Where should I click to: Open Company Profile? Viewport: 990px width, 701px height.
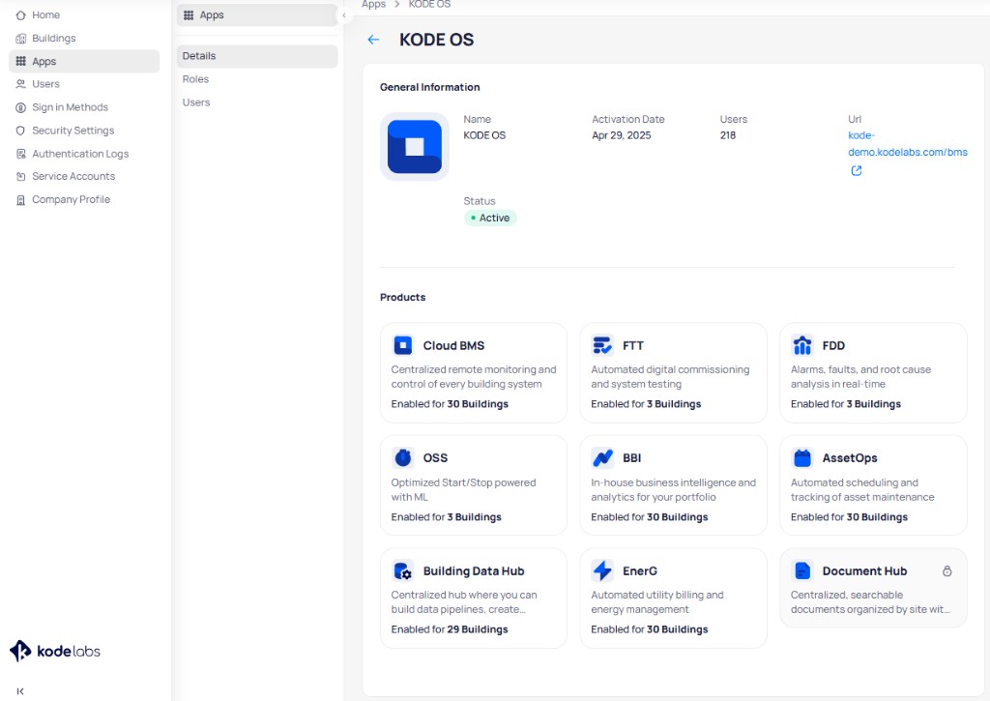[84, 200]
